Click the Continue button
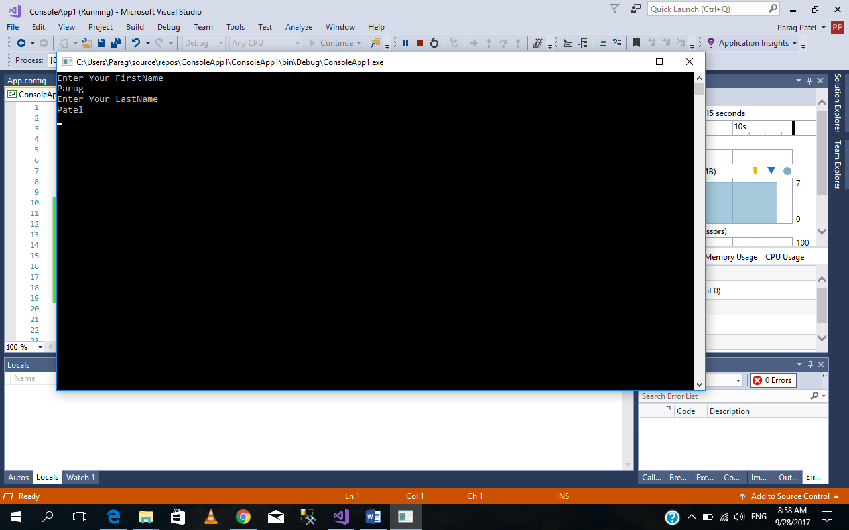 (x=331, y=43)
